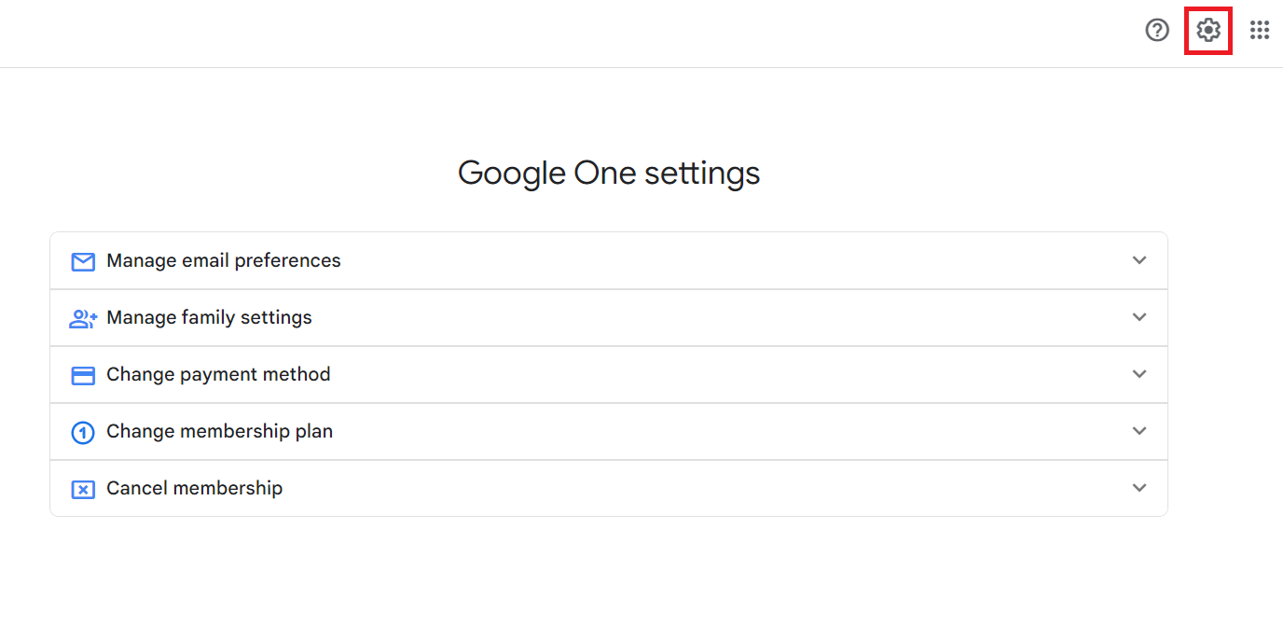Click the family people-plus icon
Viewport: 1283px width, 640px height.
click(83, 318)
